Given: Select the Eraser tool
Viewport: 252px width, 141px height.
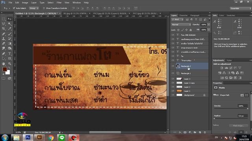Looking at the screenshot, I should tap(4, 43).
